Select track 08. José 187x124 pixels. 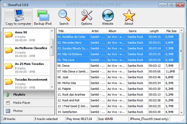(x=118, y=77)
